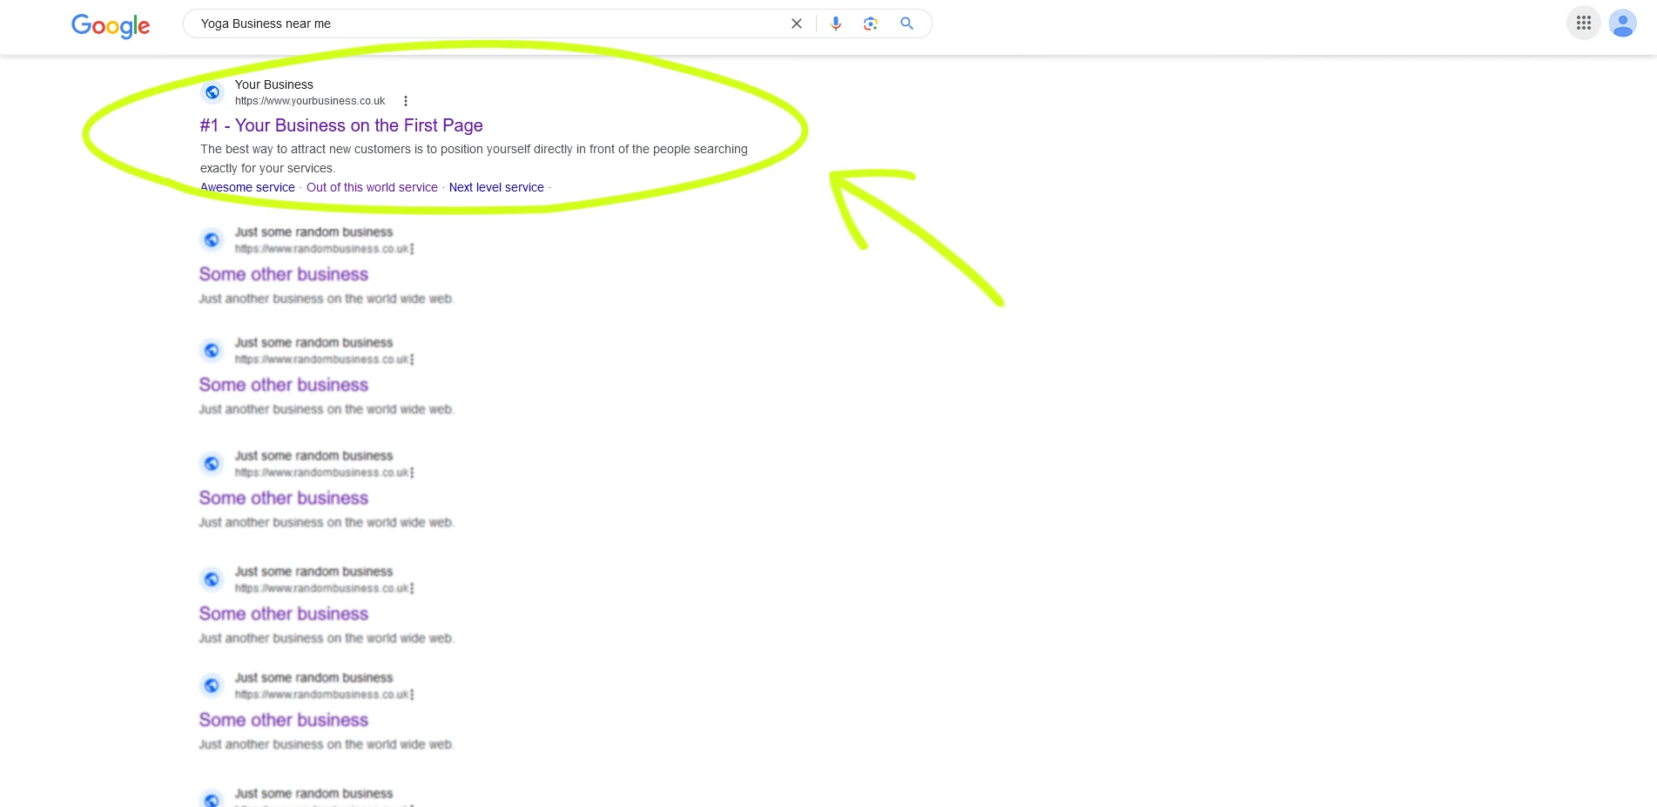The image size is (1657, 807).
Task: Open search by image camera icon
Action: point(871,24)
